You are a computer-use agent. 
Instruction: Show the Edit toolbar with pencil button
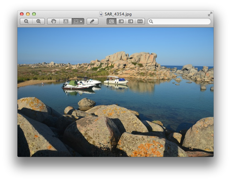(92, 21)
